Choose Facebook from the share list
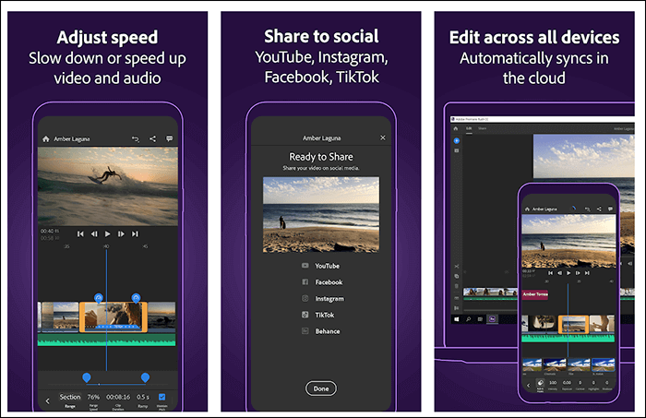Image resolution: width=646 pixels, height=418 pixels. (328, 282)
